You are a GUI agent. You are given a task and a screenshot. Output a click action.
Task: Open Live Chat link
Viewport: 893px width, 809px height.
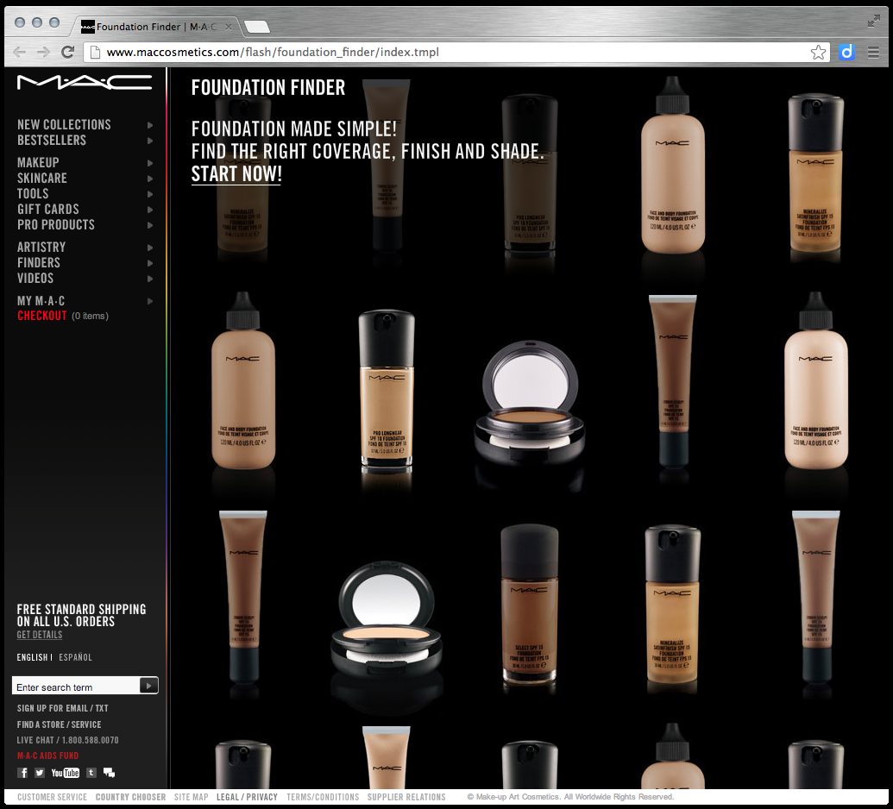pyautogui.click(x=68, y=740)
